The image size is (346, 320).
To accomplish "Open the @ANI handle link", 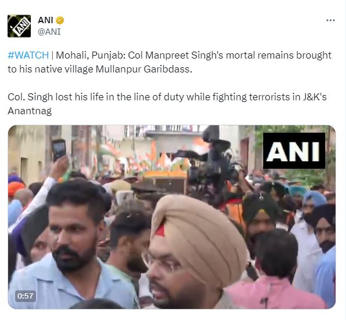I will [x=49, y=32].
